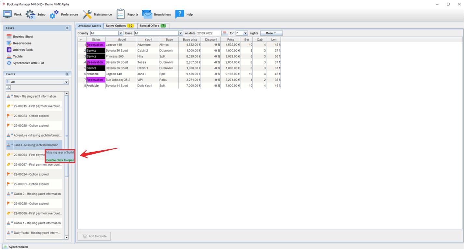Image resolution: width=464 pixels, height=250 pixels.
Task: Click the Synchronize with CBM icon
Action: point(9,63)
